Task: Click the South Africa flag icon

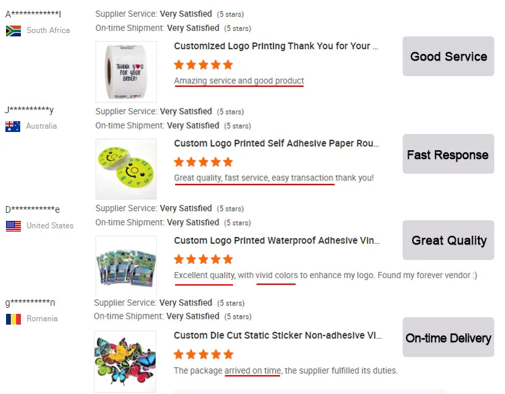Action: coord(13,30)
